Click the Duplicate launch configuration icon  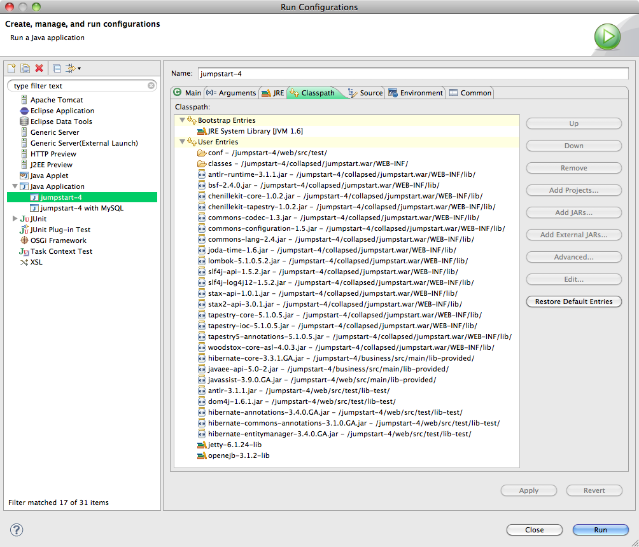click(25, 69)
